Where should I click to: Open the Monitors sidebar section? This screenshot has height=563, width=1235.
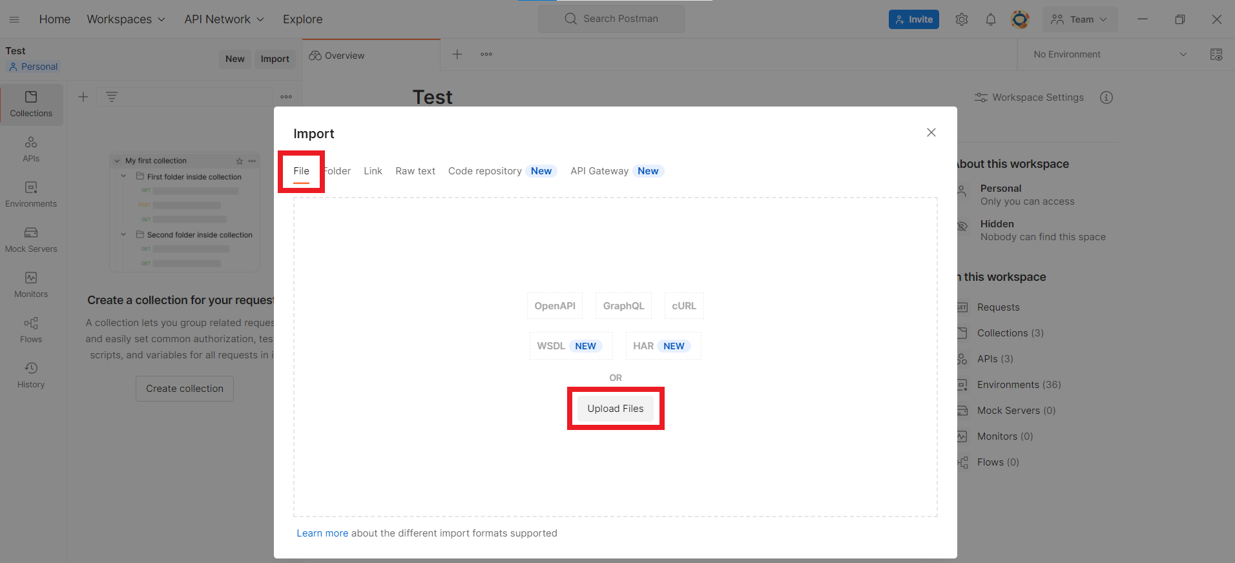(x=31, y=285)
